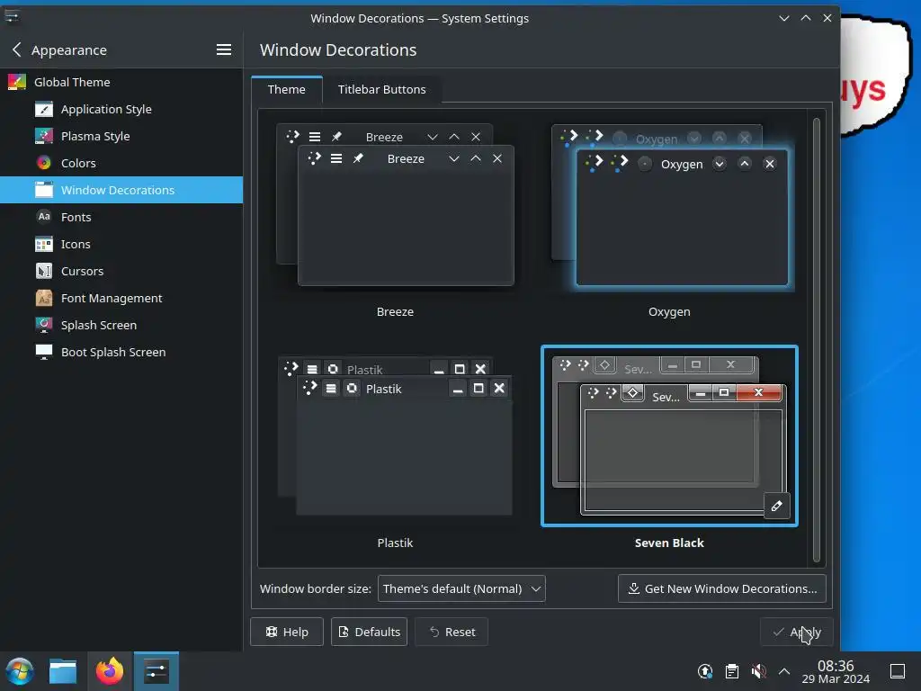921x691 pixels.
Task: Open Boot Splash Screen settings
Action: coord(121,353)
